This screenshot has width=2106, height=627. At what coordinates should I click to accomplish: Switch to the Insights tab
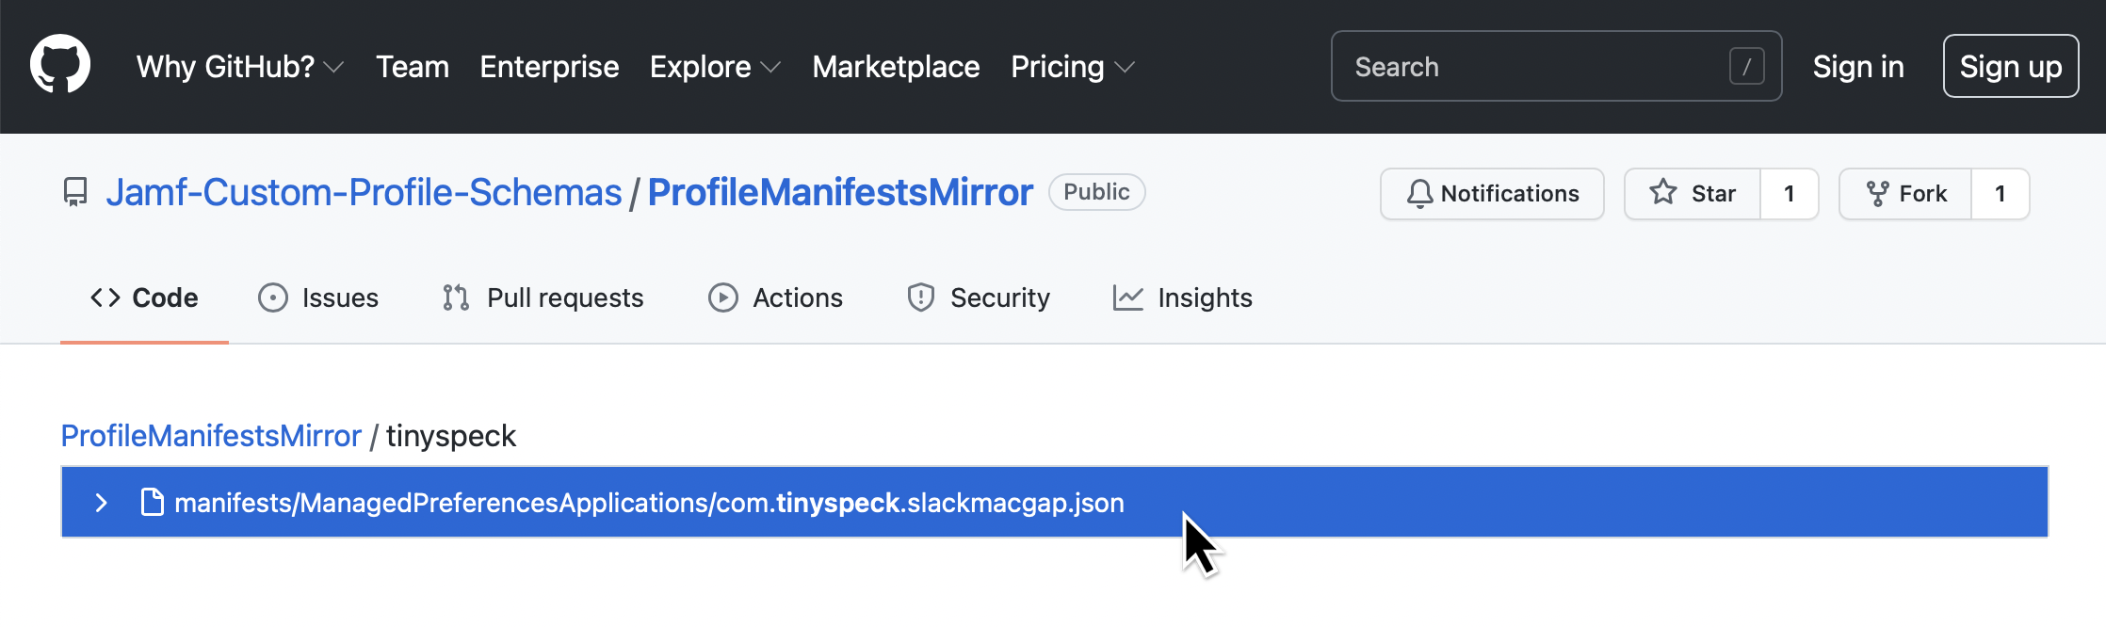coord(1182,297)
